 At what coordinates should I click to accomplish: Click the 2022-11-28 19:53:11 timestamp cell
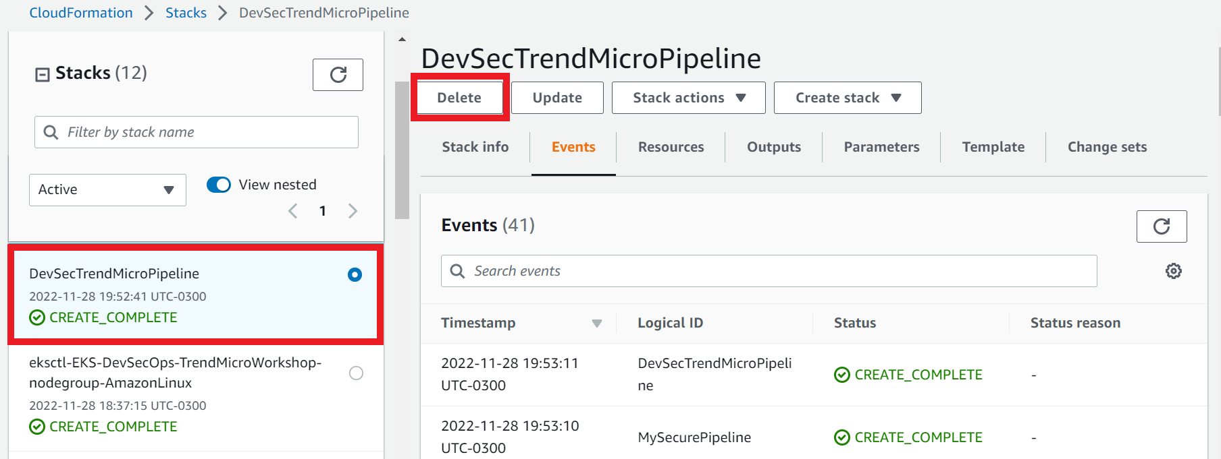coord(510,374)
